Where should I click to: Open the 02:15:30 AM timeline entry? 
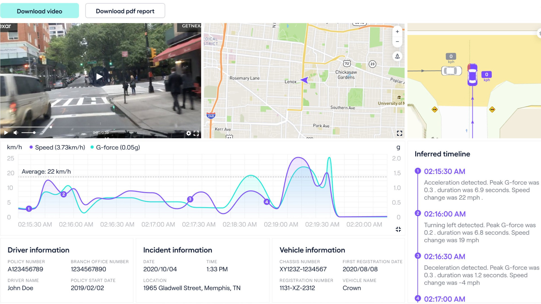coord(444,171)
